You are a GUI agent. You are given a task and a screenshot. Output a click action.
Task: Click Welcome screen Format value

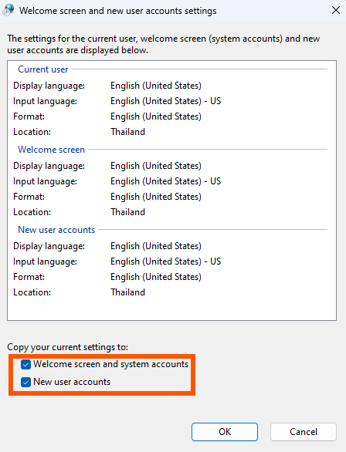click(x=156, y=197)
